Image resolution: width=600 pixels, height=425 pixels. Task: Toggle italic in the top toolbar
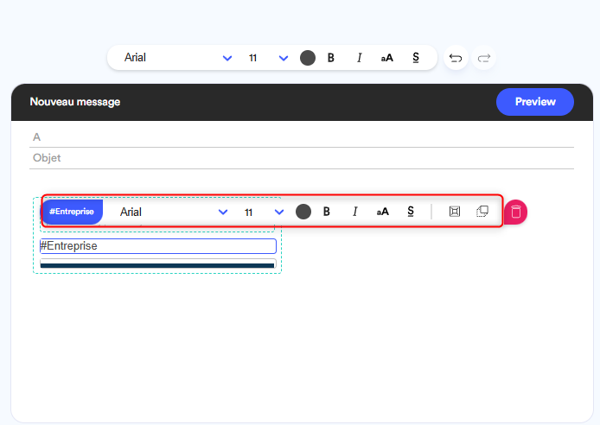[359, 58]
